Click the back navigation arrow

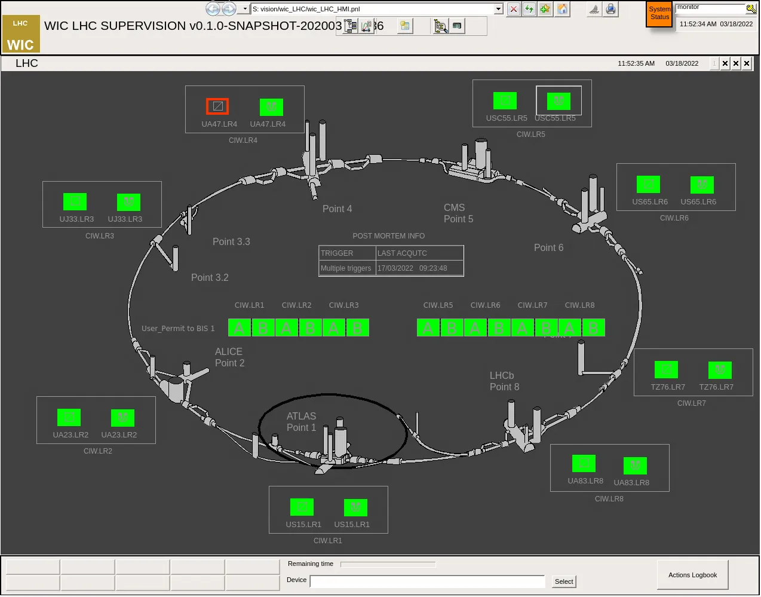tap(213, 9)
